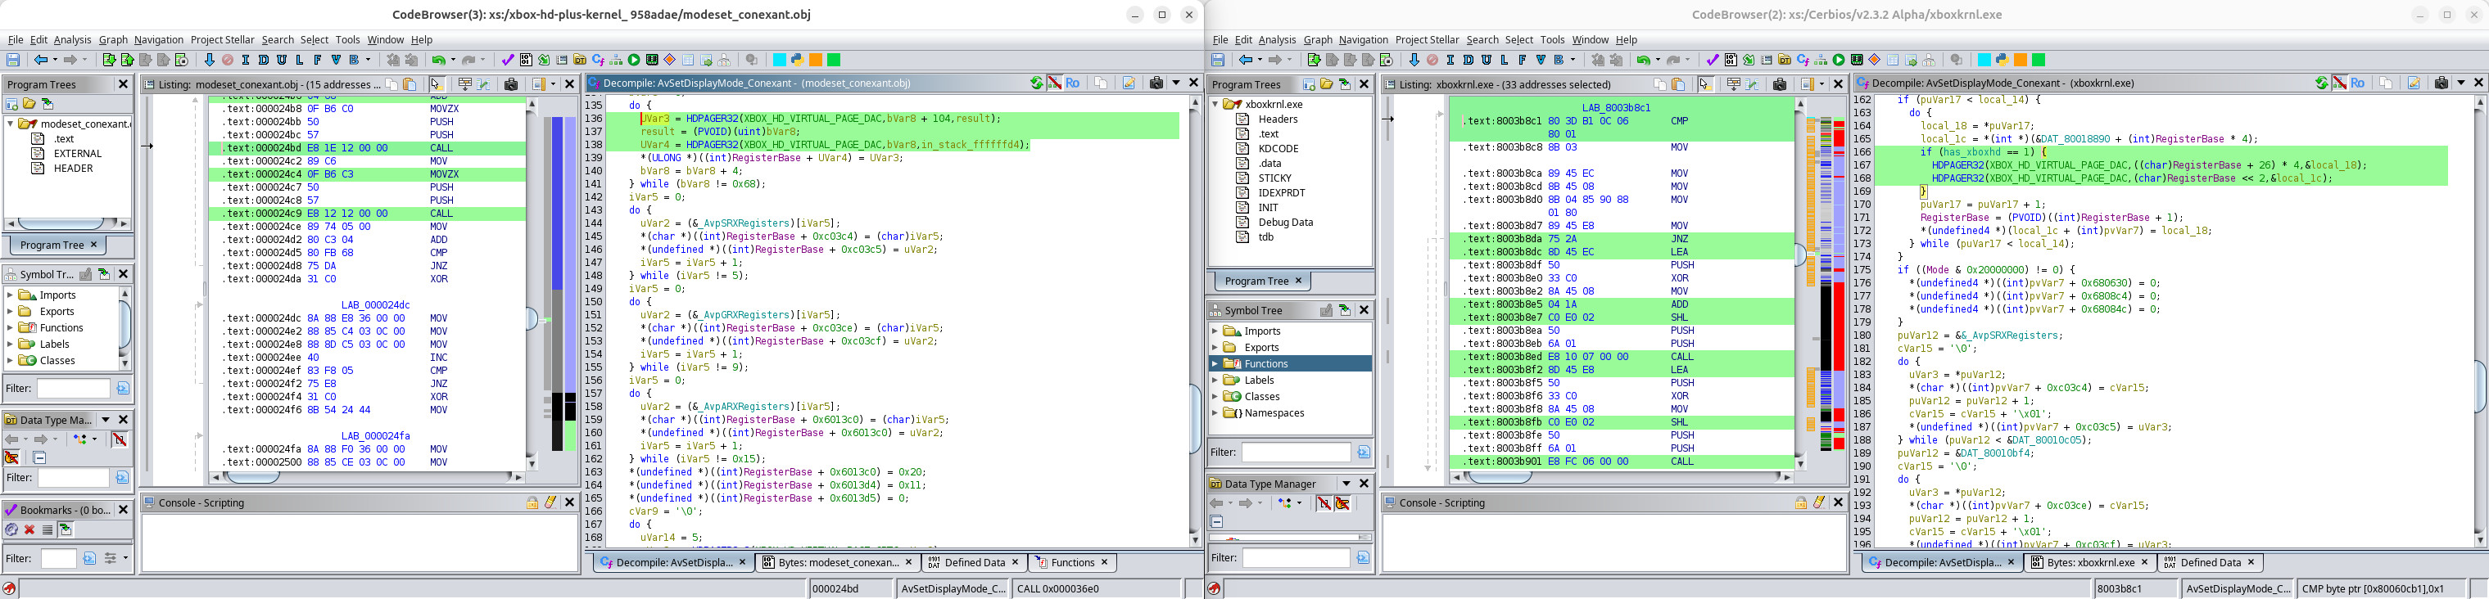
Task: Open Python interpreter icon in CodeBrowser(3) toolbar
Action: [797, 60]
